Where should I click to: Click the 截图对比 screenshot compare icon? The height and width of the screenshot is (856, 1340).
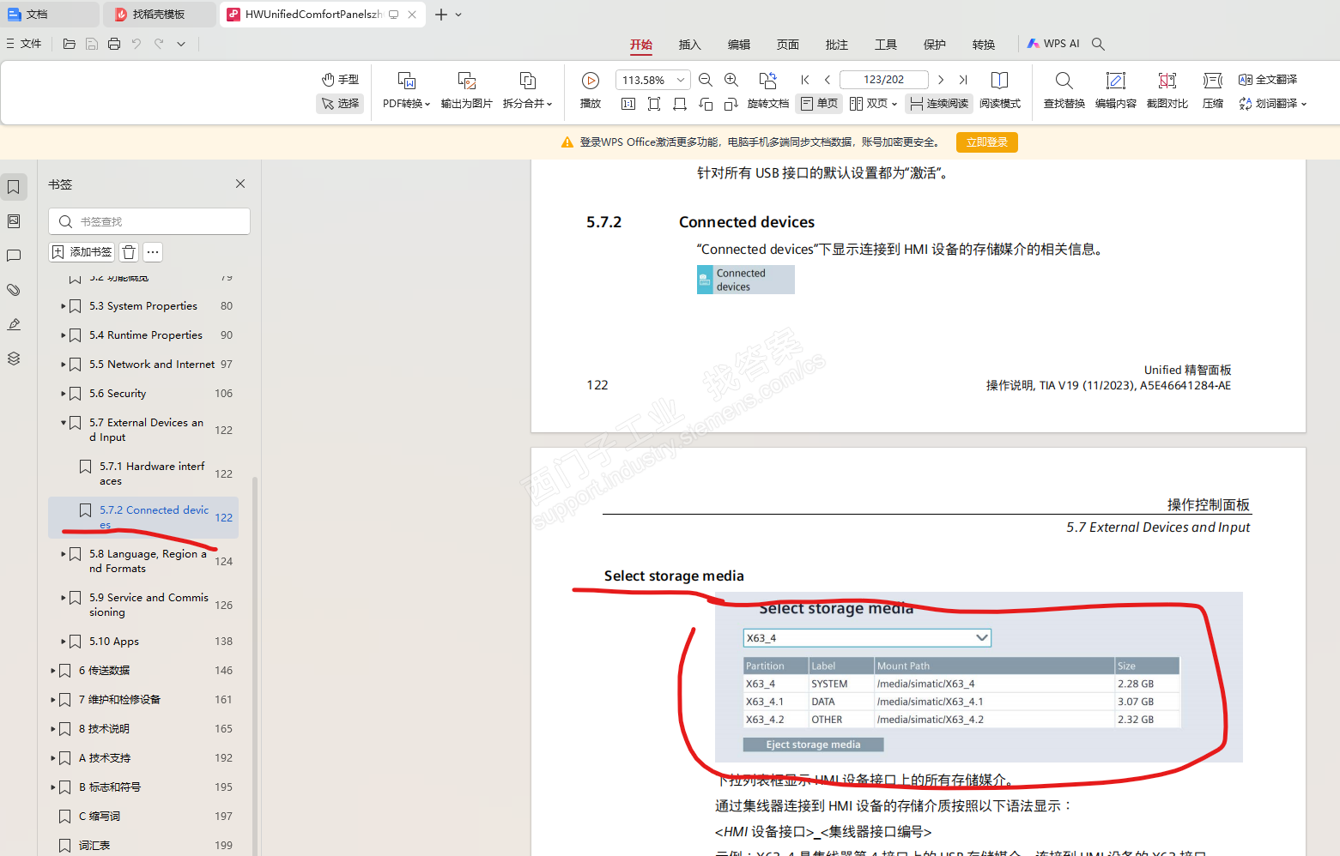[x=1167, y=81]
